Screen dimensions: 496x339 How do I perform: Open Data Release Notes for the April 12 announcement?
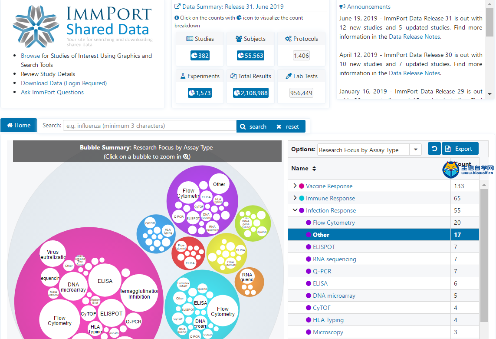pyautogui.click(x=414, y=73)
